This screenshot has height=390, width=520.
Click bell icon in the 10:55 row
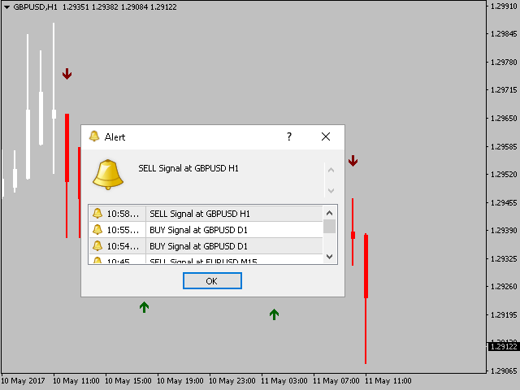tap(97, 229)
